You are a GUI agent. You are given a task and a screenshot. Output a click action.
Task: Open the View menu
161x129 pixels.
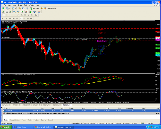click(x=9, y=5)
